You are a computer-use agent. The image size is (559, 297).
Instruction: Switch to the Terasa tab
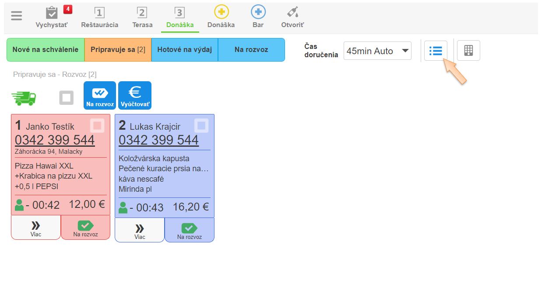click(142, 17)
